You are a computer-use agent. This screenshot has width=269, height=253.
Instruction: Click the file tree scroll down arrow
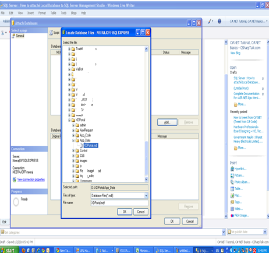click(x=146, y=179)
